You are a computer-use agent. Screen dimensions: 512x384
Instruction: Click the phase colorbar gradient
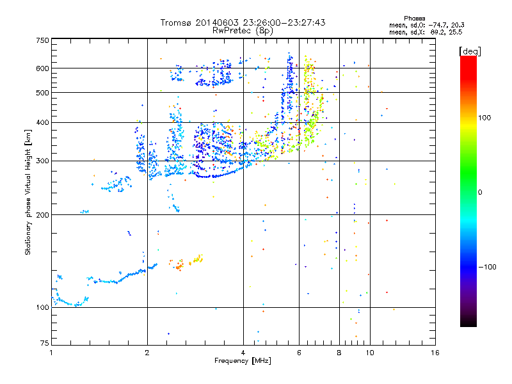tap(468, 191)
